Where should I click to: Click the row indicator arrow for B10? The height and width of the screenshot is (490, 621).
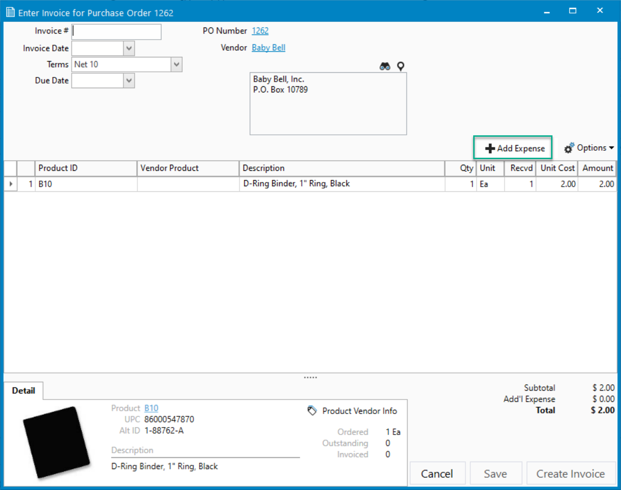[11, 184]
